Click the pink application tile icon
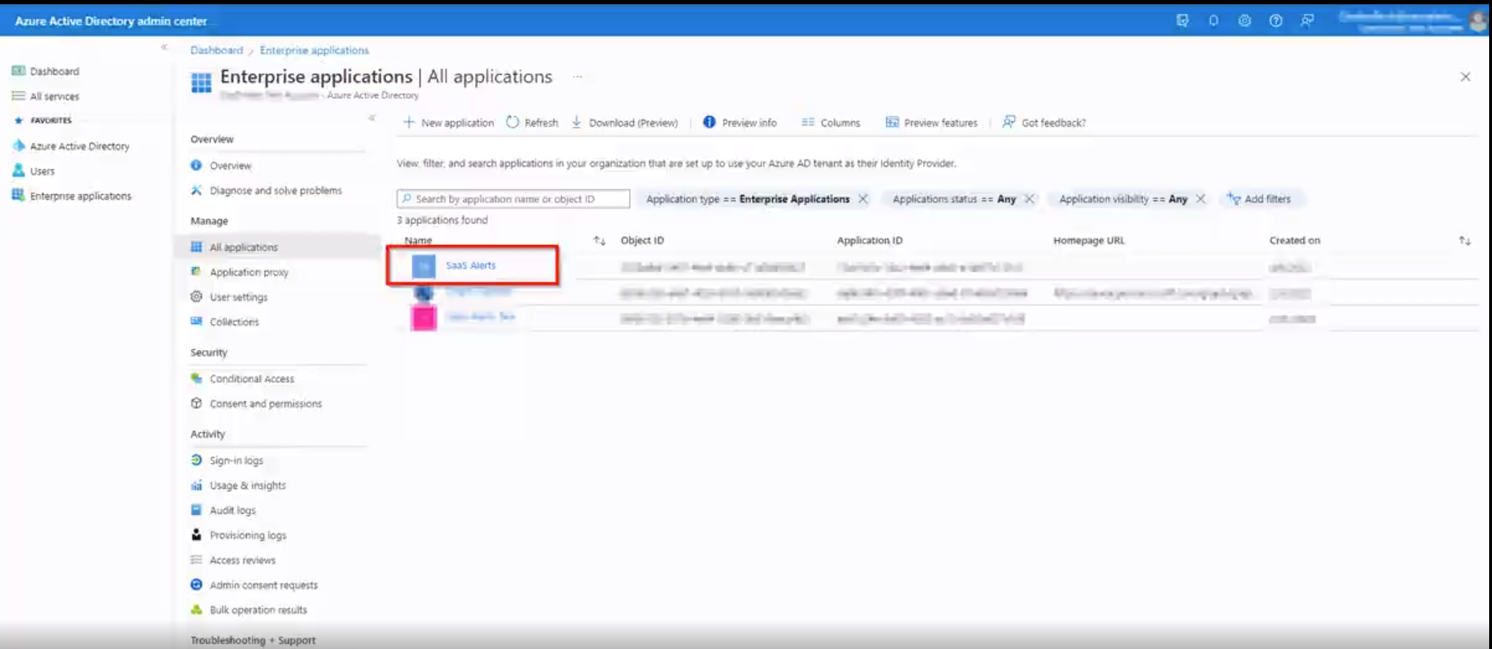The image size is (1492, 649). (x=423, y=317)
